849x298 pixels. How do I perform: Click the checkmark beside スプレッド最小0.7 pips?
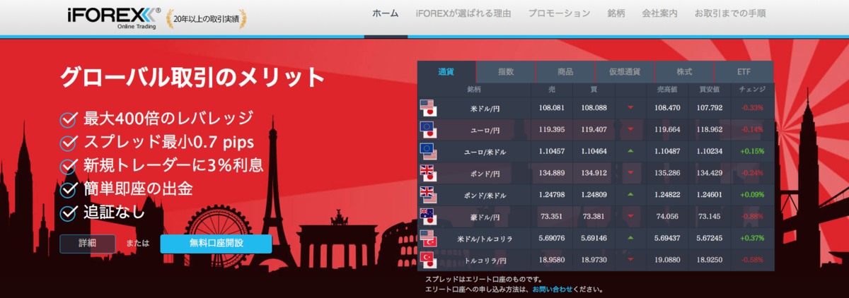[69, 143]
